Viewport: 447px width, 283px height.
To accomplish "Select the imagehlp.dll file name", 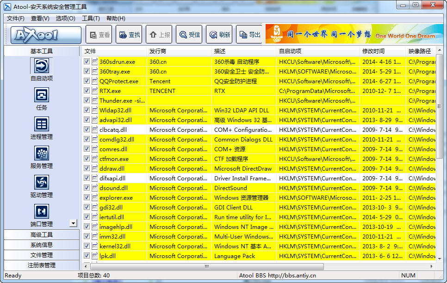I will coord(116,227).
